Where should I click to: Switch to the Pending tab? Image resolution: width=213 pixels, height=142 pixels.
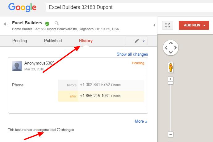tap(19, 41)
